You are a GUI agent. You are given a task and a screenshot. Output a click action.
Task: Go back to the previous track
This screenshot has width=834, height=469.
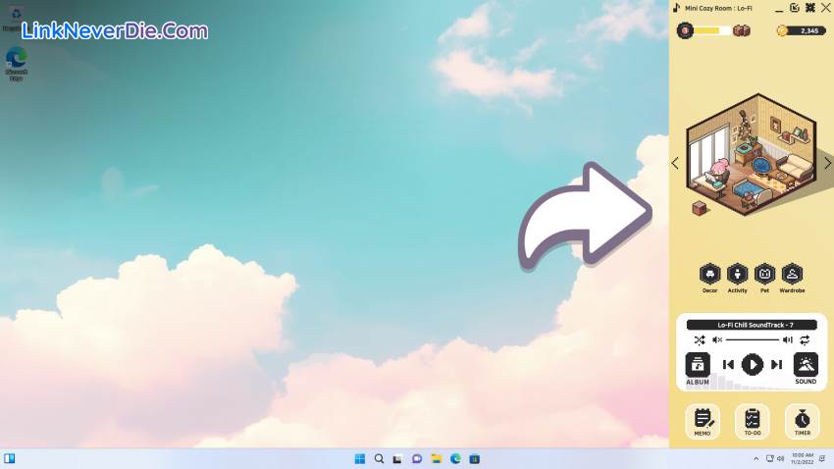pyautogui.click(x=728, y=364)
